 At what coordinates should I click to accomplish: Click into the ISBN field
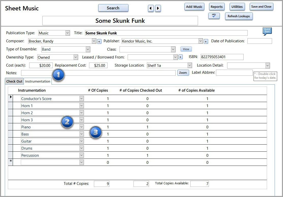click(222, 57)
